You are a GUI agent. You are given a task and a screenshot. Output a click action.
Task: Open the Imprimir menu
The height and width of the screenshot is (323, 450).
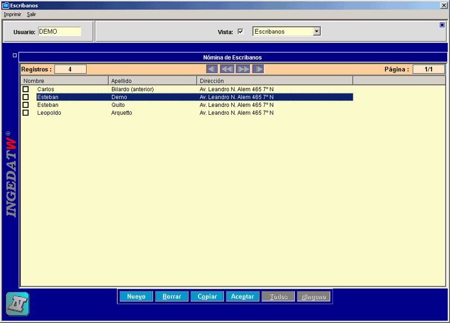(x=12, y=15)
